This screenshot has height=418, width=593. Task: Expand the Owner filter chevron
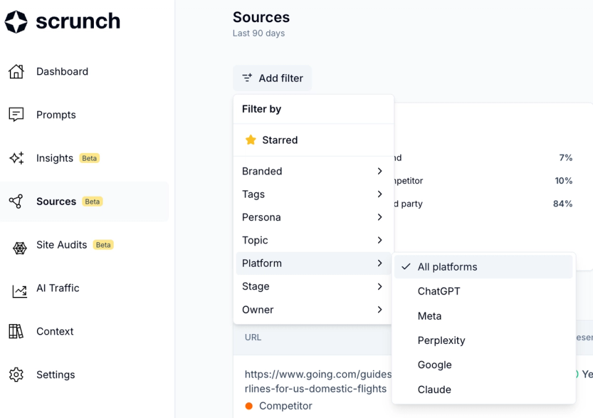[380, 309]
